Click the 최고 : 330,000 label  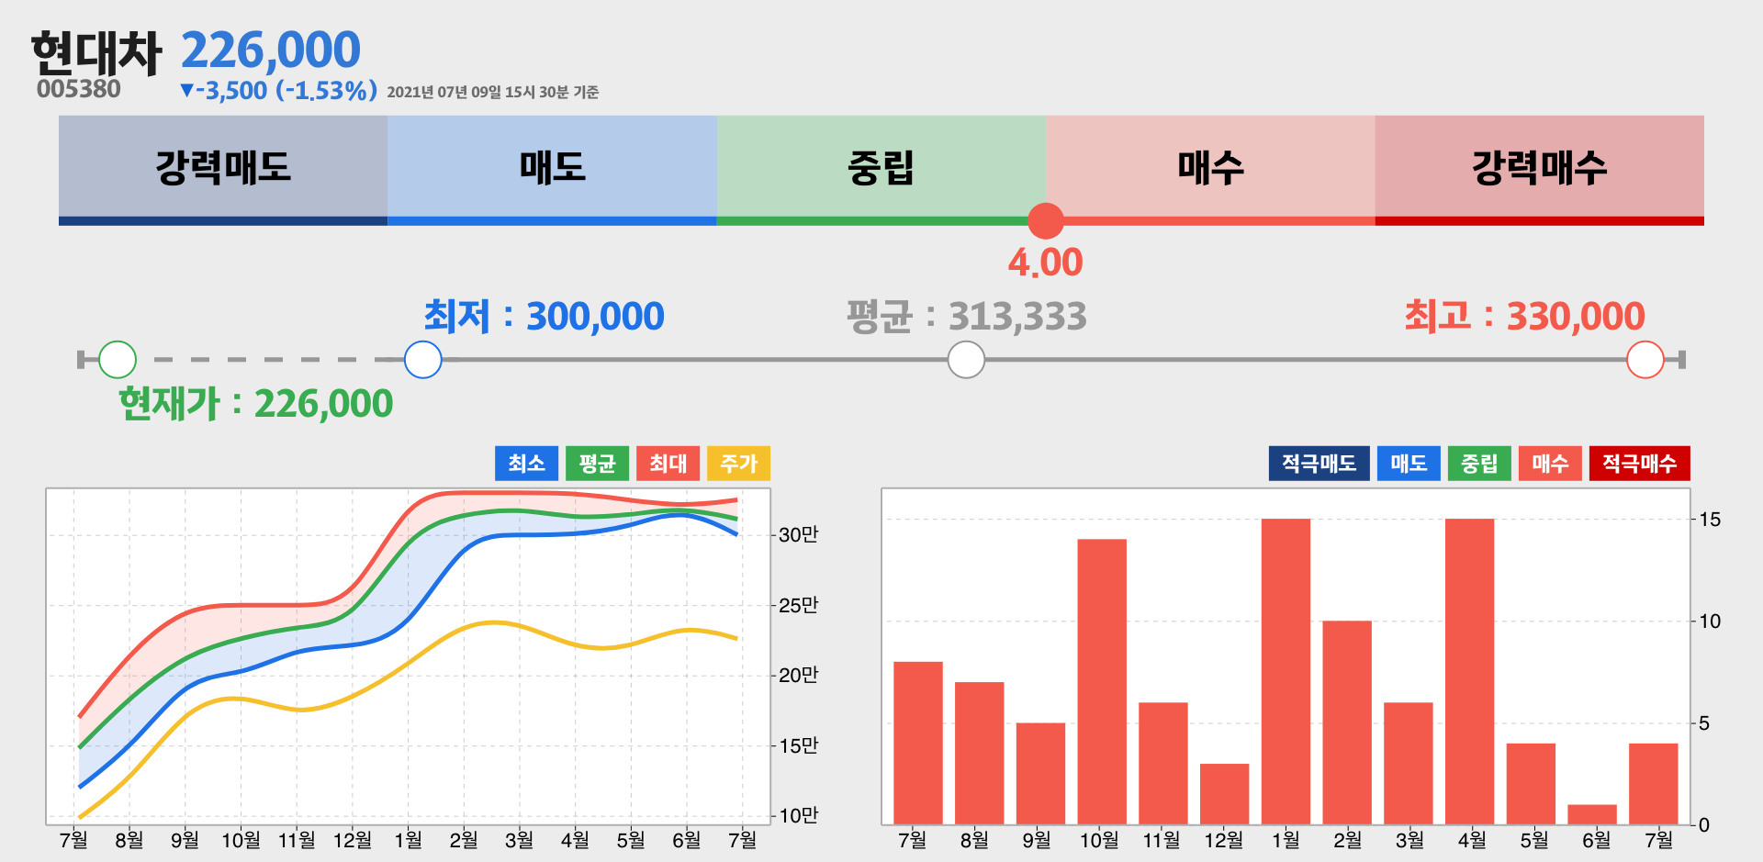1525,317
